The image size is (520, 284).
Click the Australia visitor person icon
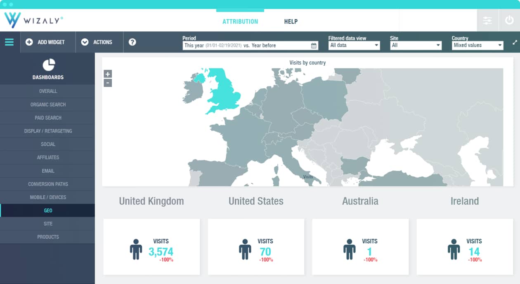[x=350, y=249]
